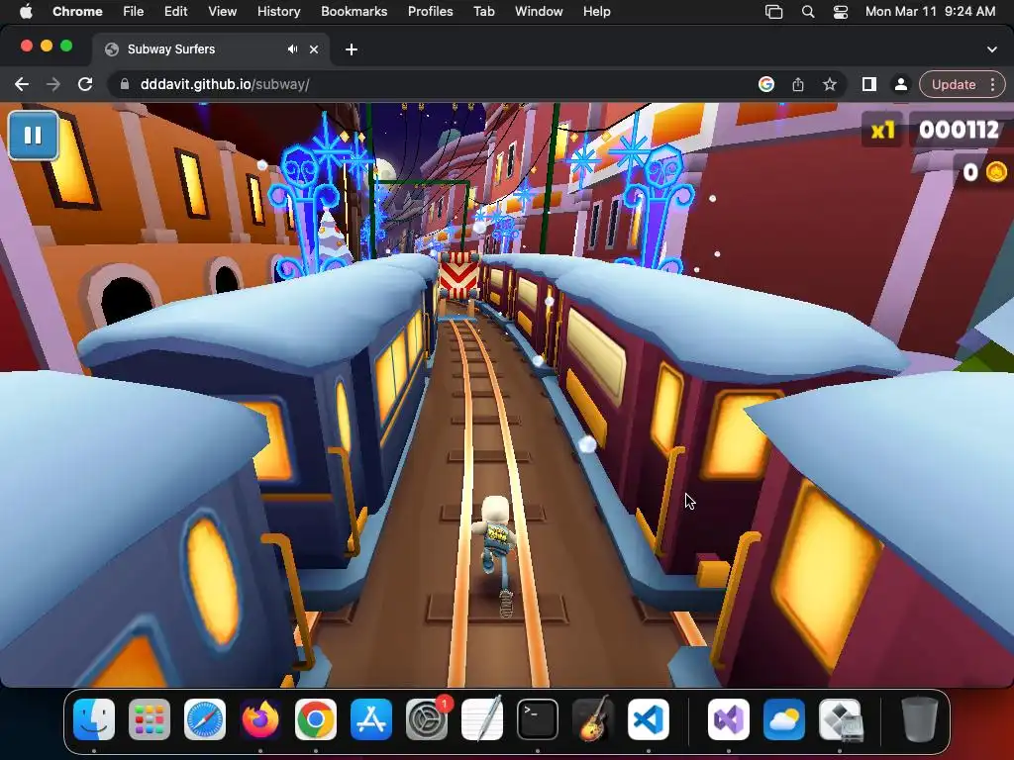Click the address bar URL
This screenshot has height=760, width=1014.
[x=225, y=84]
